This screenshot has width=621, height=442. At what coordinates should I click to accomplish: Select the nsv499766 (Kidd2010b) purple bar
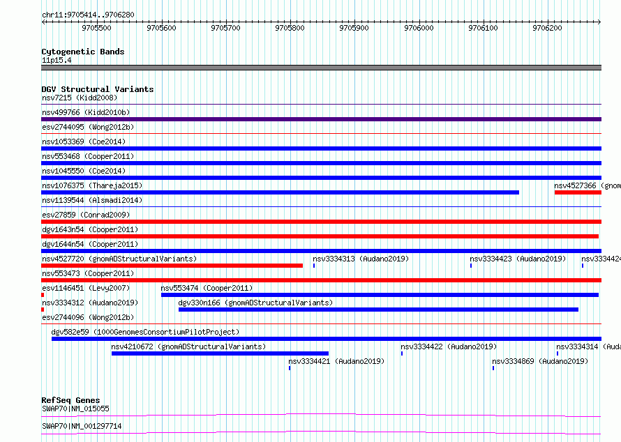pos(321,119)
